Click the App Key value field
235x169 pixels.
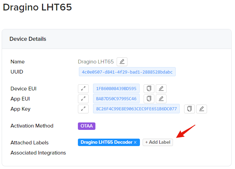[136, 109]
